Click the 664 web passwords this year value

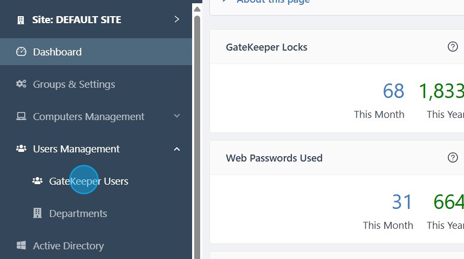pos(448,202)
